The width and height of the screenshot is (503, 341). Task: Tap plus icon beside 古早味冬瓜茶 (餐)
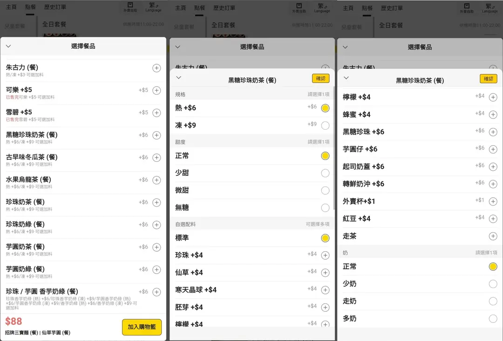(156, 158)
